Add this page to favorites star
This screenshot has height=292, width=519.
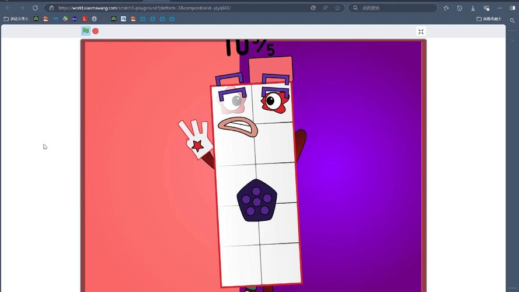pyautogui.click(x=338, y=8)
